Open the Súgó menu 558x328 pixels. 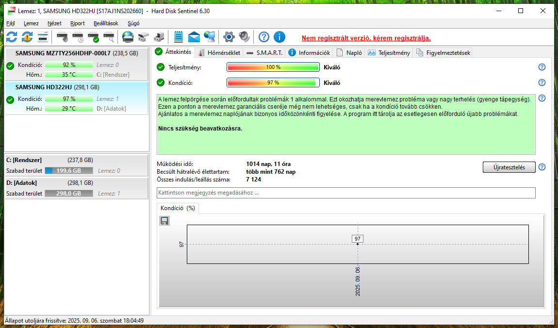point(133,23)
